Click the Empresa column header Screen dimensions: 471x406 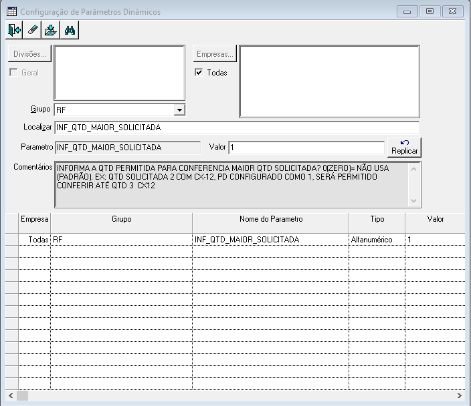[35, 223]
